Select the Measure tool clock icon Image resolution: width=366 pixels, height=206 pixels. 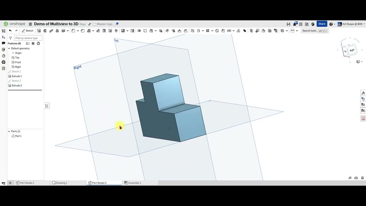tap(217, 31)
